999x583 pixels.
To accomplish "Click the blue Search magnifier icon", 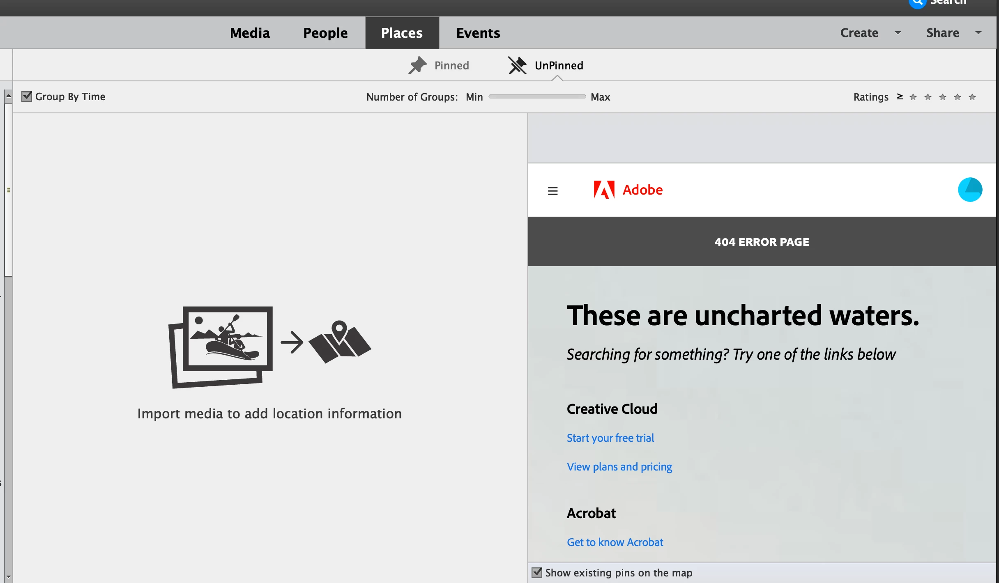I will (x=917, y=2).
